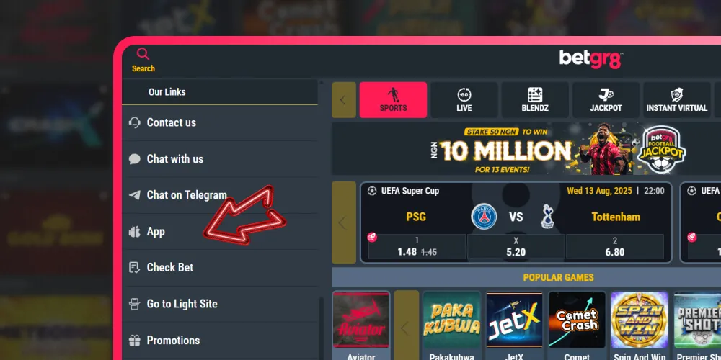Select the App platform icon

(134, 232)
